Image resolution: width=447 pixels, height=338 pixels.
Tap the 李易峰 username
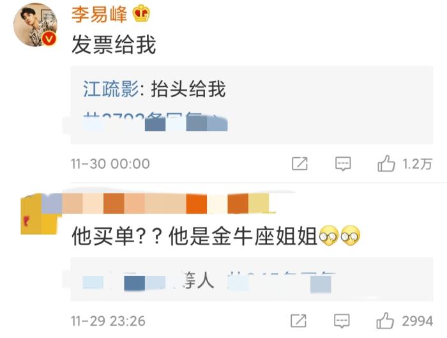99,14
